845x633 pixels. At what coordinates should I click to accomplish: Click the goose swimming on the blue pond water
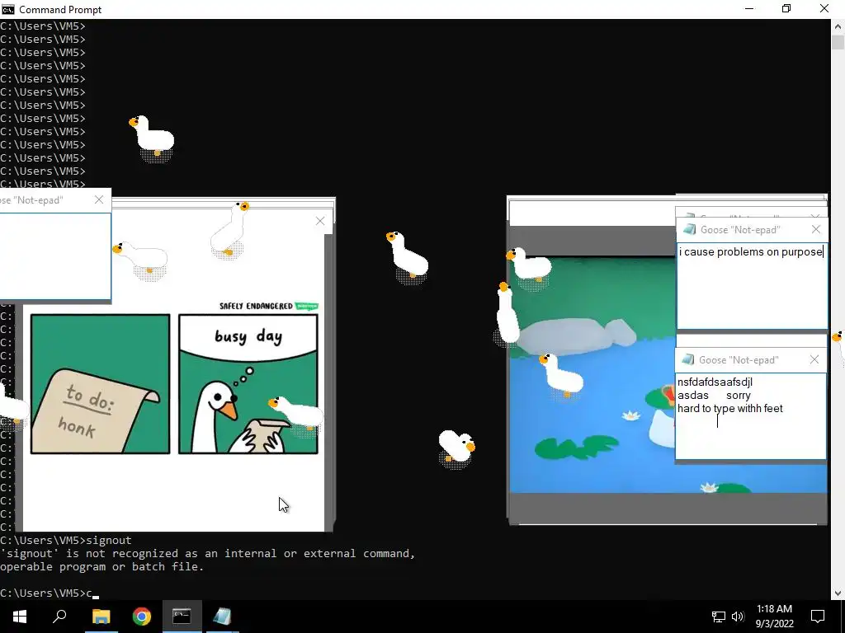click(x=561, y=375)
